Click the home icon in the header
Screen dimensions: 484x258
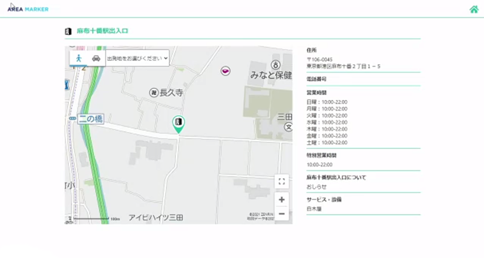474,9
